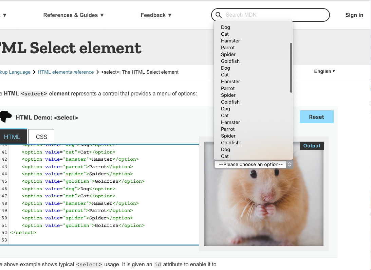Click code line 42 hamster option
The height and width of the screenshot is (270, 371).
[x=80, y=159]
